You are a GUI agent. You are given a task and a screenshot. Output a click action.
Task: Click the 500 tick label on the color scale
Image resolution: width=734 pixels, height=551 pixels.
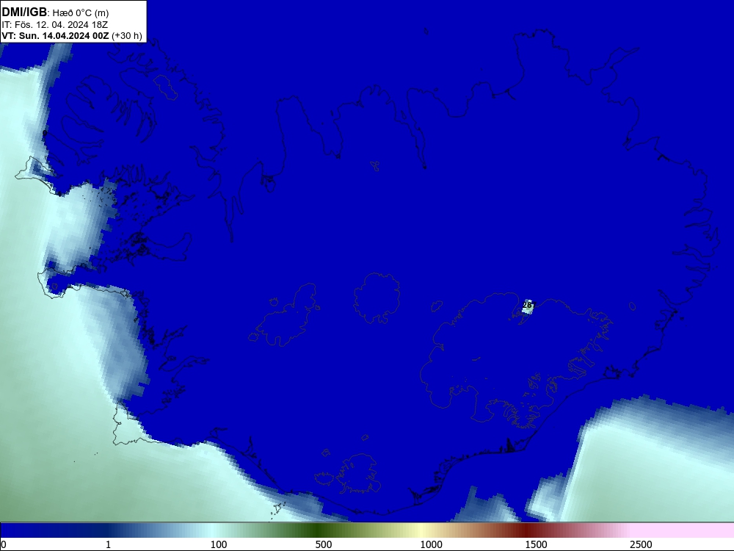coord(324,544)
